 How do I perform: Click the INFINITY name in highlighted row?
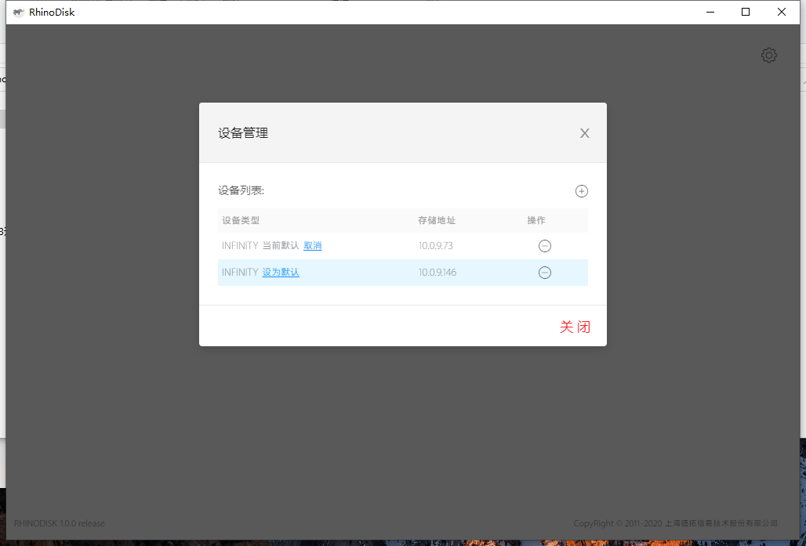click(240, 273)
